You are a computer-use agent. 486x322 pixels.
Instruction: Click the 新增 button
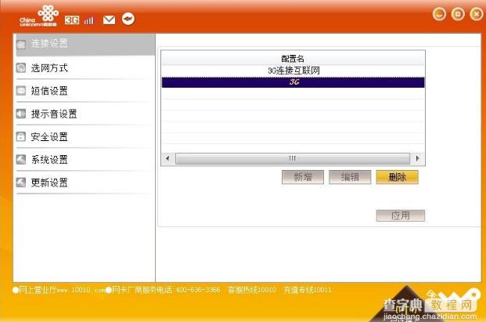[303, 177]
